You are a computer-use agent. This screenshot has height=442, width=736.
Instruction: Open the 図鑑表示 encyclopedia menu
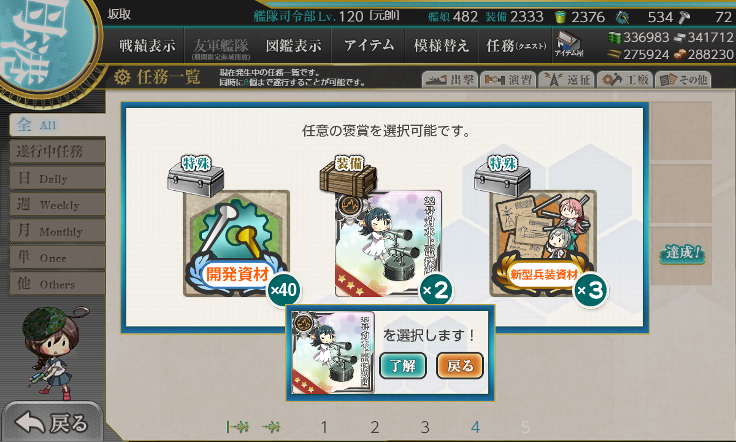click(294, 45)
